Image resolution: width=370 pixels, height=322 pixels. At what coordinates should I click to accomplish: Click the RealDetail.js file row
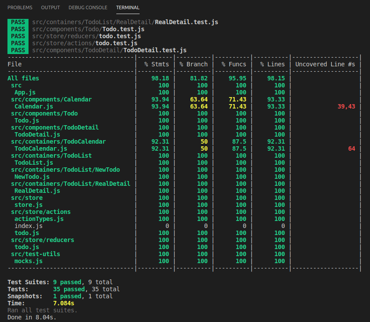(x=37, y=191)
